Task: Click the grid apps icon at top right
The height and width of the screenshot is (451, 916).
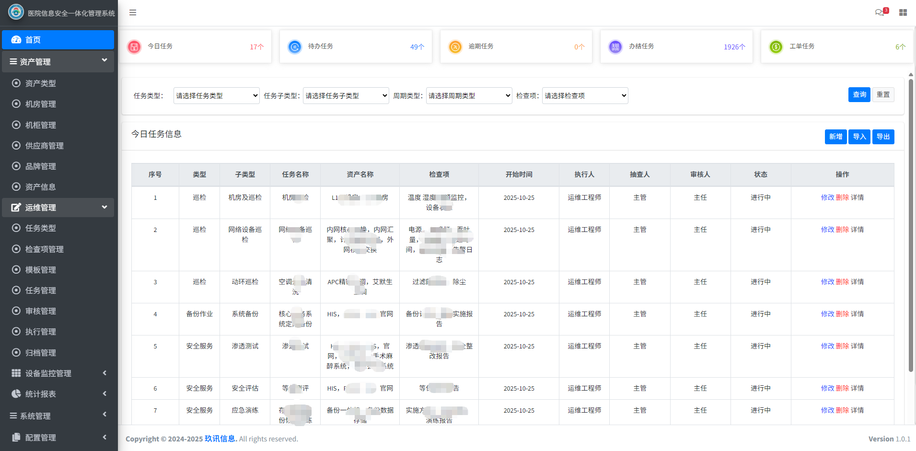Action: click(903, 12)
